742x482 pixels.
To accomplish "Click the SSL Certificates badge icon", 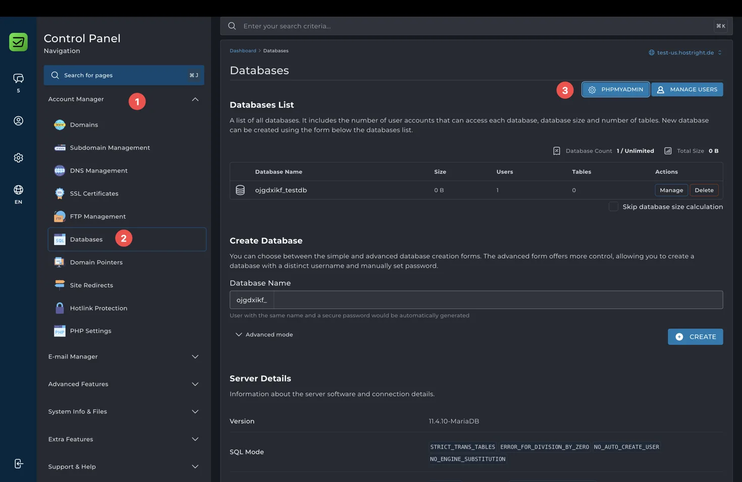I will pos(60,193).
